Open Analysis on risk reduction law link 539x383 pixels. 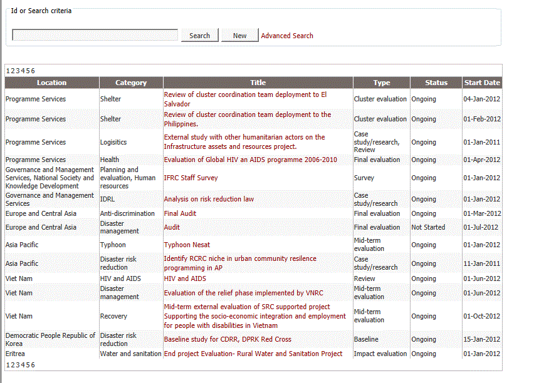click(x=209, y=199)
